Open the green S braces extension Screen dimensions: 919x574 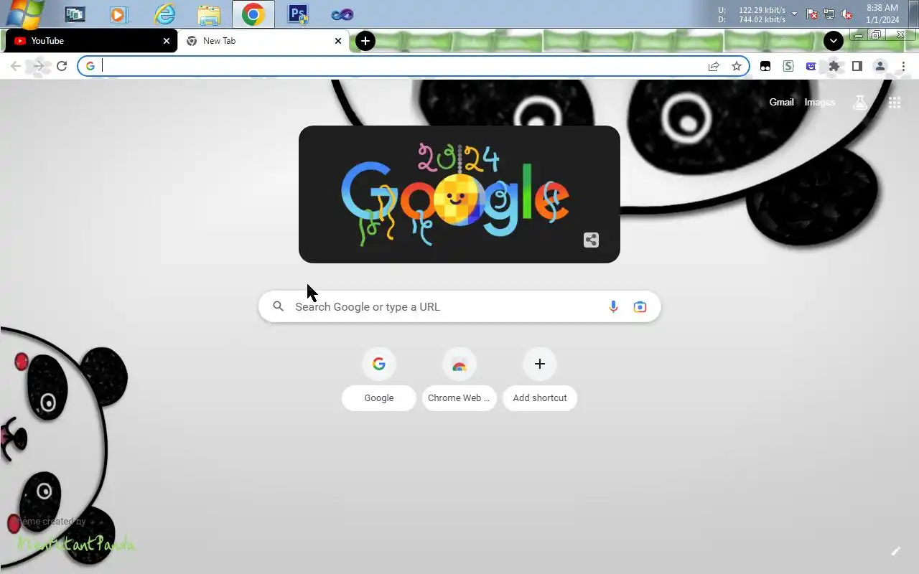point(788,66)
